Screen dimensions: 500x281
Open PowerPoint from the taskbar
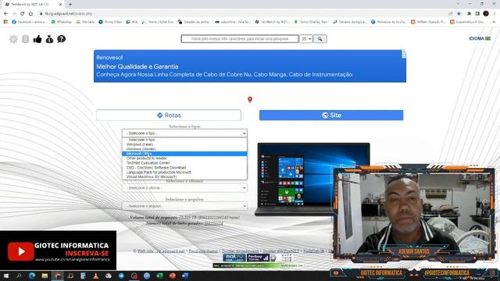click(173, 276)
